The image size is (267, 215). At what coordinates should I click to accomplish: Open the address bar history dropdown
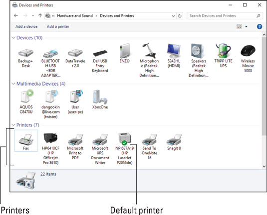coord(173,16)
